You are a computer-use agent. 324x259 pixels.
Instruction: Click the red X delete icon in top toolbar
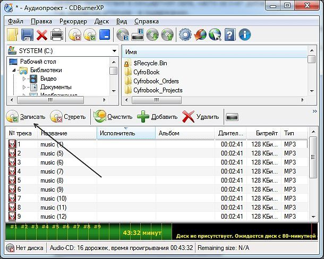(42, 34)
